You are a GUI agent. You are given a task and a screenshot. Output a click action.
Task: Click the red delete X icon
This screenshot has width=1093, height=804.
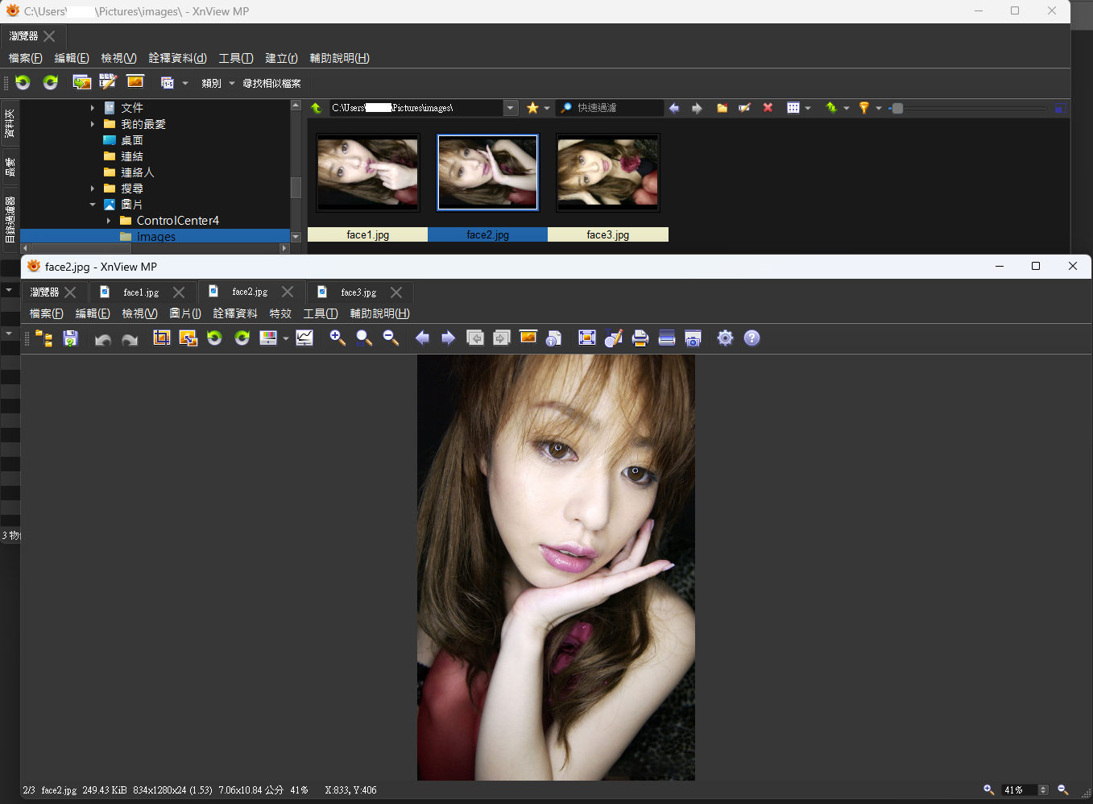click(x=768, y=108)
